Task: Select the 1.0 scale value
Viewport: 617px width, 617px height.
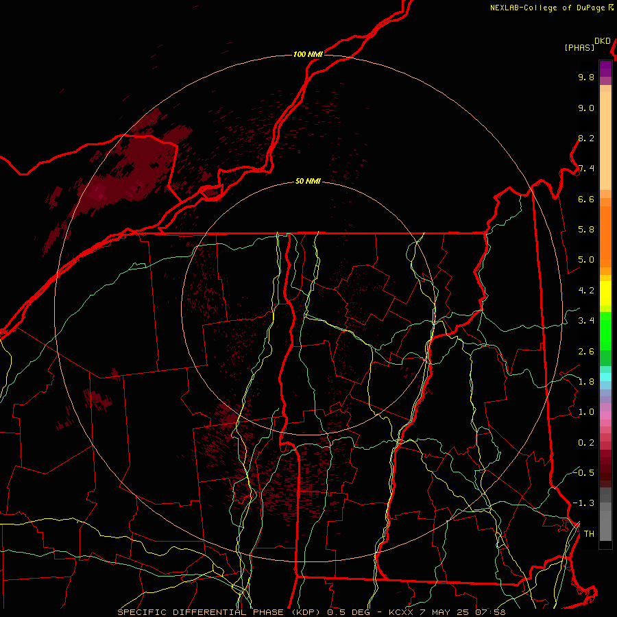Action: [x=586, y=412]
